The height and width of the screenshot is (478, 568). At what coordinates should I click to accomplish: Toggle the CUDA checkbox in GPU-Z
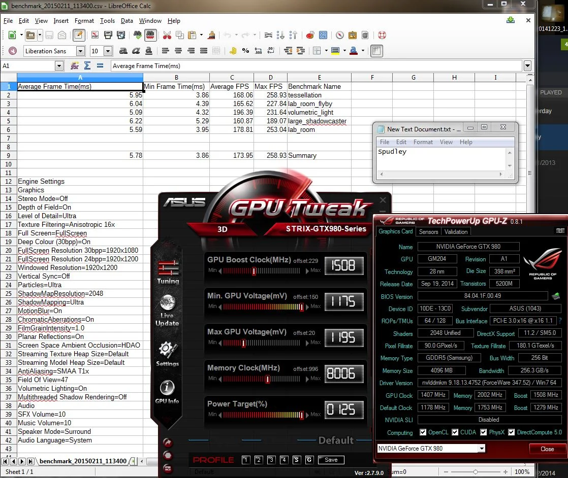455,432
